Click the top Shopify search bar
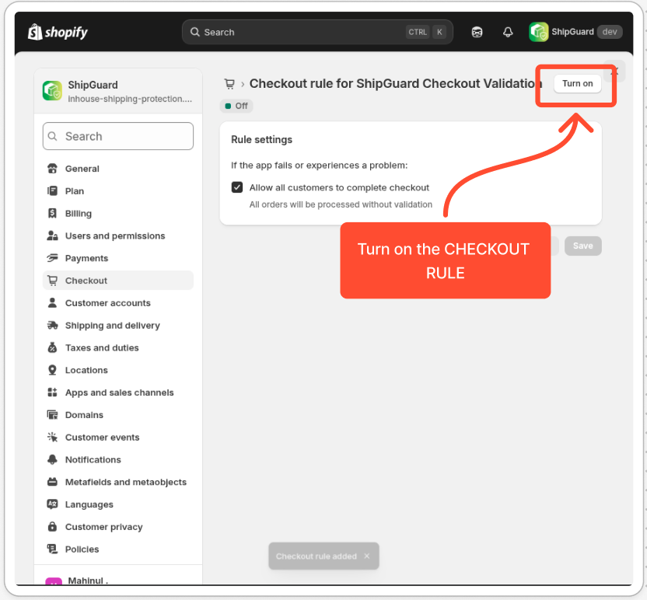 click(317, 32)
